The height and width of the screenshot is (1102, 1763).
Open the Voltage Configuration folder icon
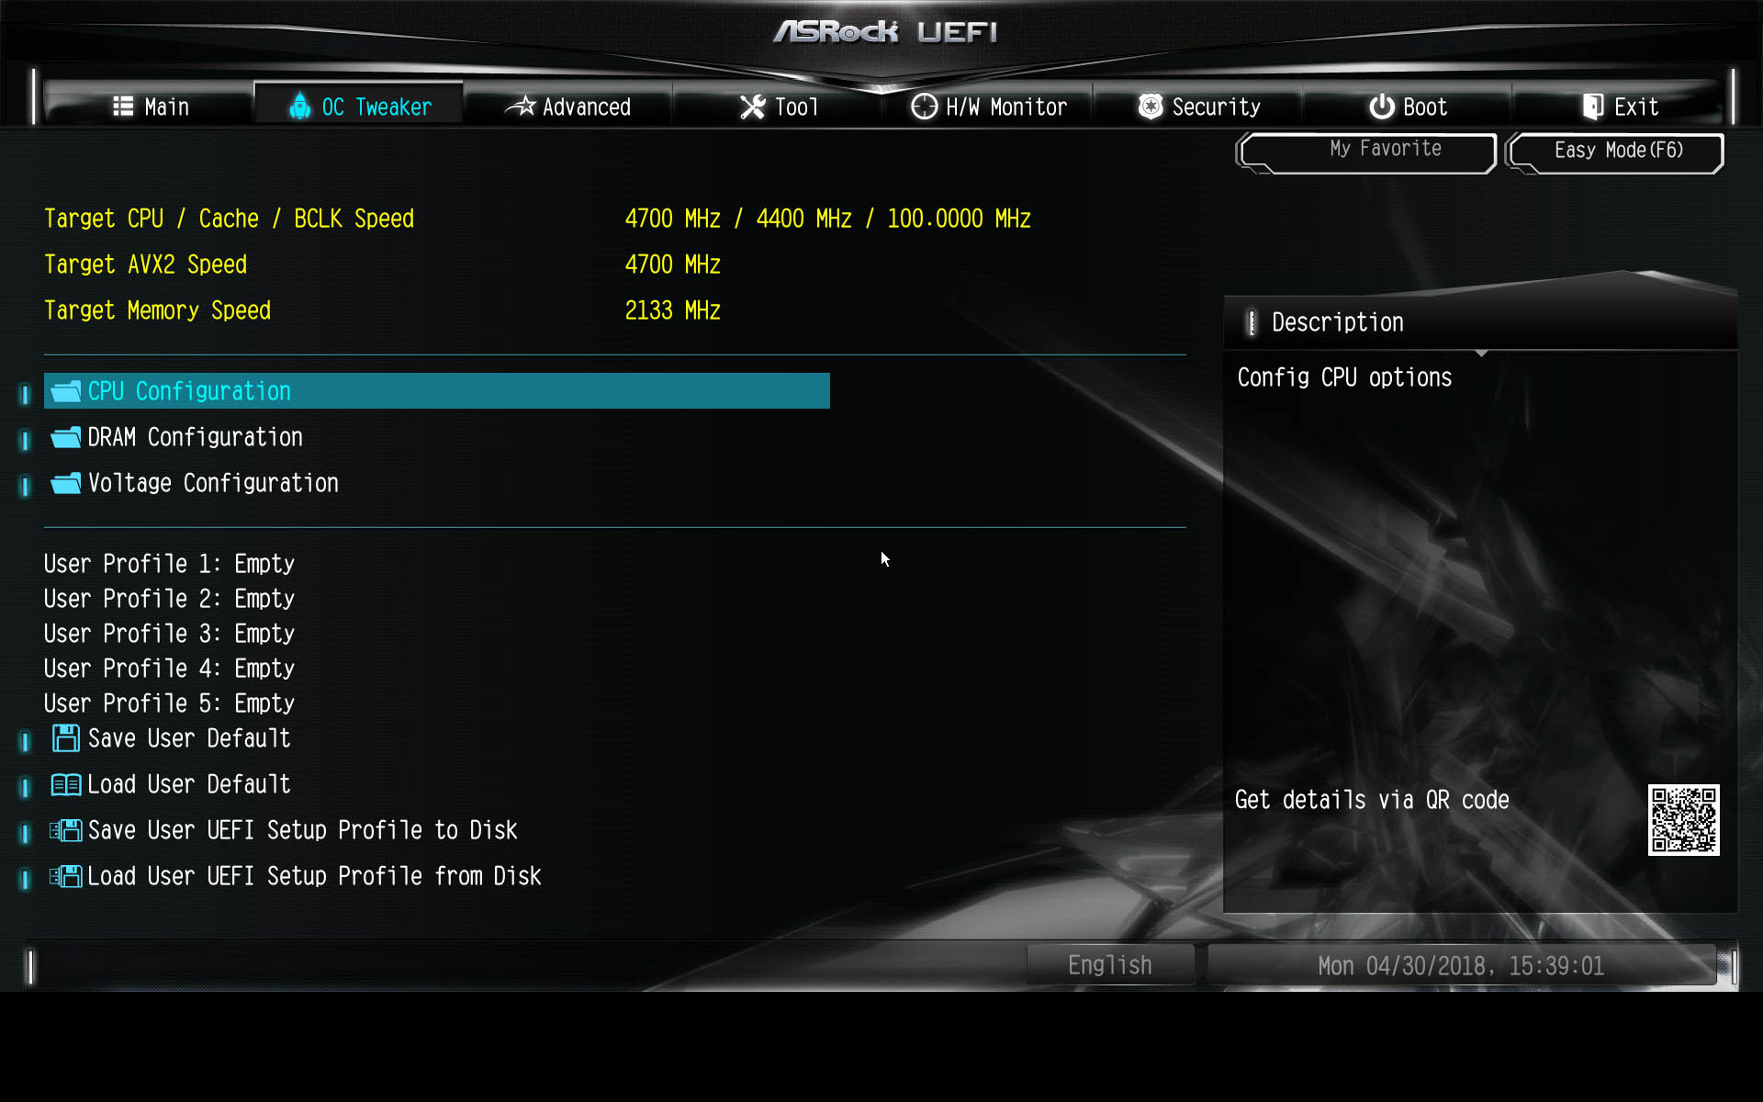coord(65,484)
